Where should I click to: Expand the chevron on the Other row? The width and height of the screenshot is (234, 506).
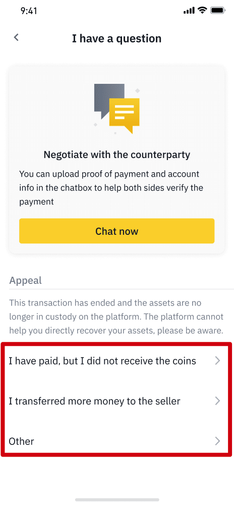pyautogui.click(x=218, y=441)
